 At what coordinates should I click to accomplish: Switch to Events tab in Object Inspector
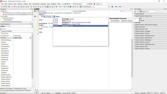pos(9,31)
